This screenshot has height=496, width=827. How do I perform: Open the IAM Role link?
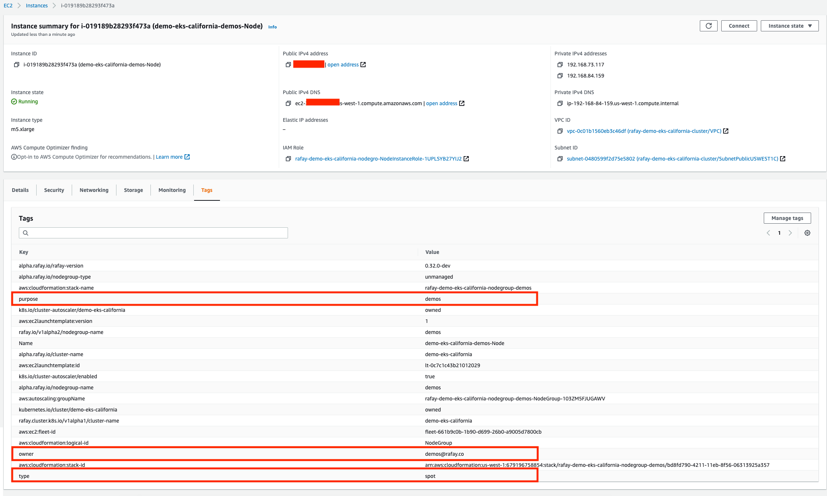[379, 159]
